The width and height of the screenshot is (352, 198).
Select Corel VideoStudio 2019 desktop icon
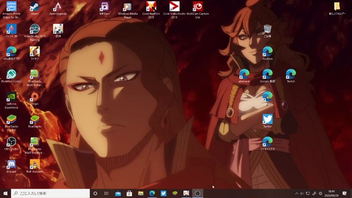[x=174, y=10]
